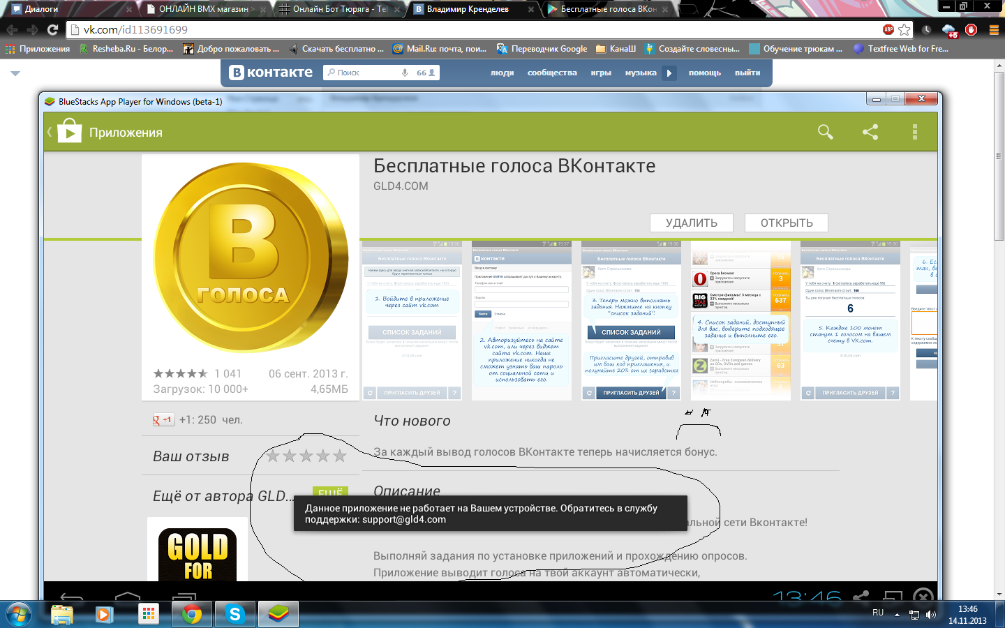The image size is (1005, 628).
Task: Click the cloud extension with +5 badge
Action: click(950, 30)
